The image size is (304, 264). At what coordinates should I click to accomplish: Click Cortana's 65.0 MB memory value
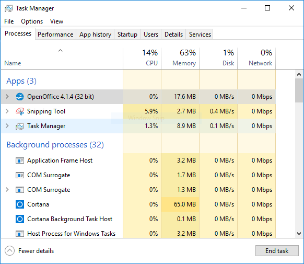[185, 204]
